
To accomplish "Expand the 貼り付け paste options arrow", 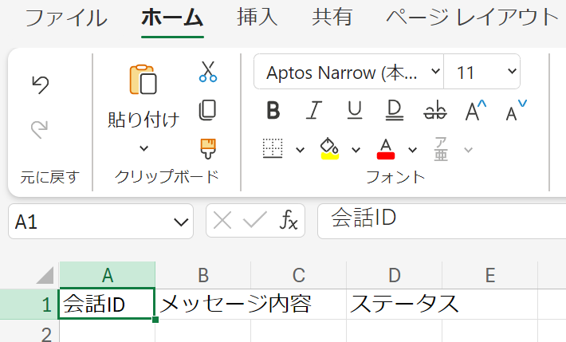I will (143, 147).
